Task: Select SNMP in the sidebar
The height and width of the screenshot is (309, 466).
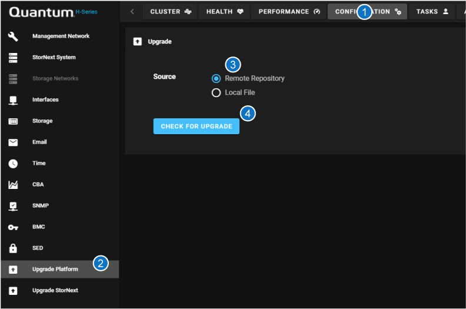Action: click(41, 206)
